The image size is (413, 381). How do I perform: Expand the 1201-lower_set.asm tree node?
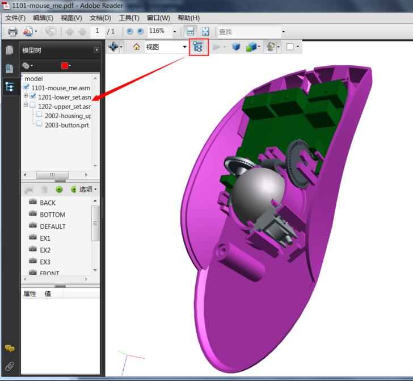pos(26,96)
